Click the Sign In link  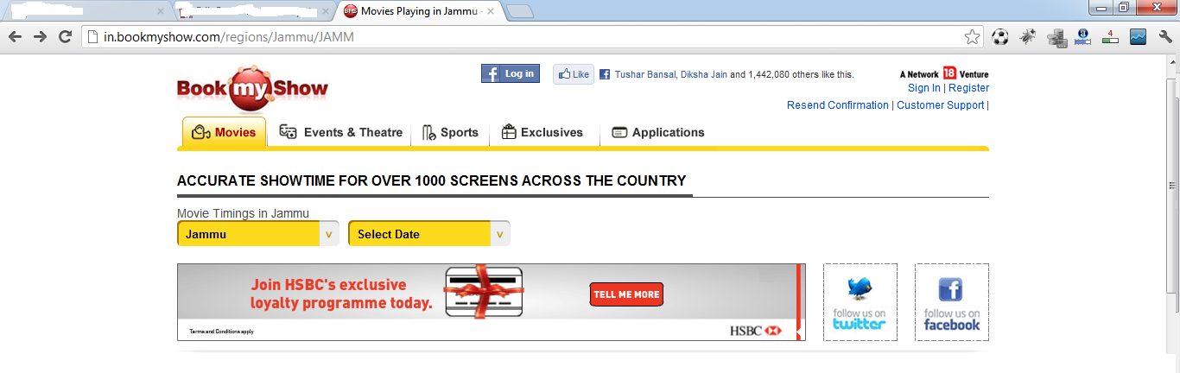924,88
